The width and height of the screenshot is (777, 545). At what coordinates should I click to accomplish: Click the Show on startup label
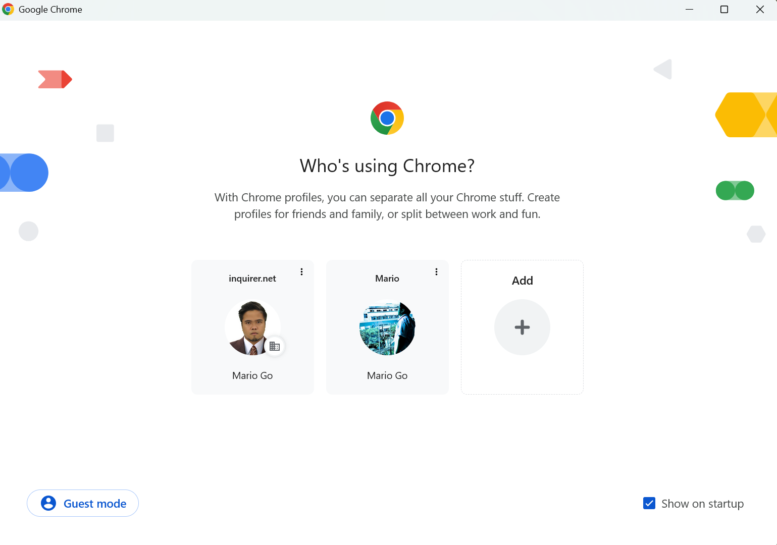[702, 504]
